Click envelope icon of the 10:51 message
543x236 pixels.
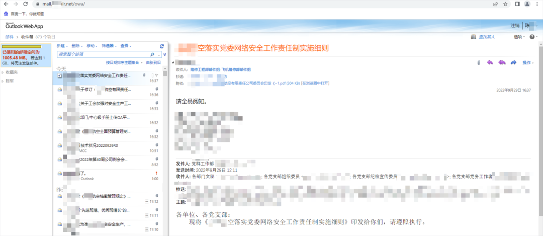pyautogui.click(x=59, y=145)
